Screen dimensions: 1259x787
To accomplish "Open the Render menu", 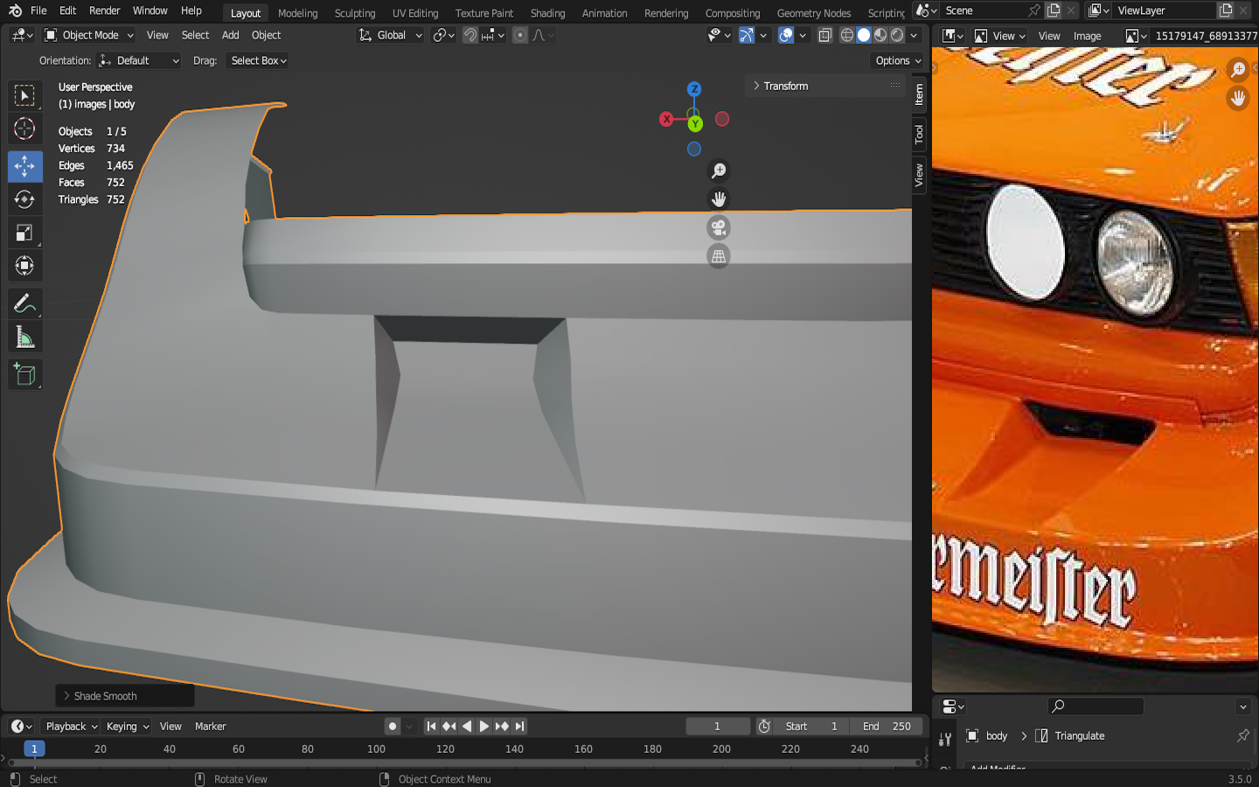I will click(105, 10).
